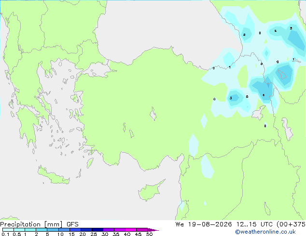Pick the 40–45 mm magenta legend box

click(131, 230)
